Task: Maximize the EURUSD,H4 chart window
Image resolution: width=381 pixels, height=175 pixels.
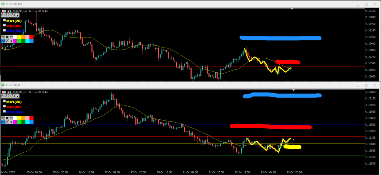Action: [366, 4]
